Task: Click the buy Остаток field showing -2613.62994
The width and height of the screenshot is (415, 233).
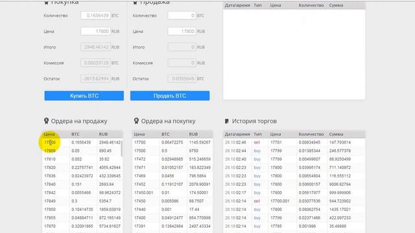Action: pyautogui.click(x=95, y=79)
